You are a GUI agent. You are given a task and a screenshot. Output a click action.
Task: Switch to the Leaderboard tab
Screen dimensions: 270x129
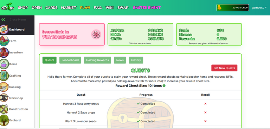[x=70, y=60]
